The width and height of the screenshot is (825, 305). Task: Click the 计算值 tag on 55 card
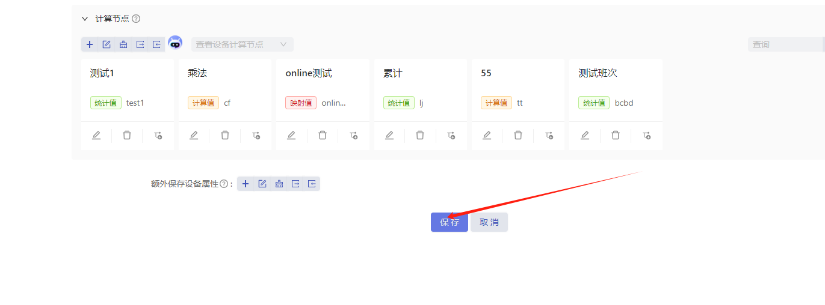click(x=496, y=103)
